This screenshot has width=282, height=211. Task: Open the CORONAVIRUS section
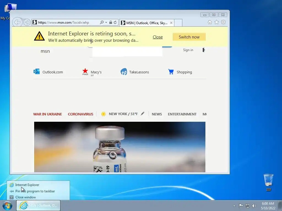81,114
